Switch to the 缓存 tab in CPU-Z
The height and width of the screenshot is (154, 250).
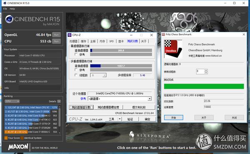click(83, 41)
